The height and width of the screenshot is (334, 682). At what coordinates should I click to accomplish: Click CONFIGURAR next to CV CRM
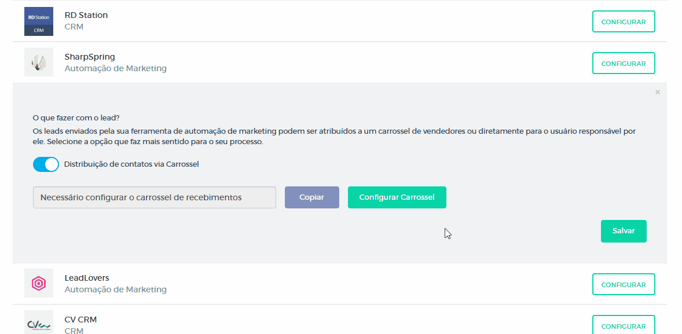point(624,325)
